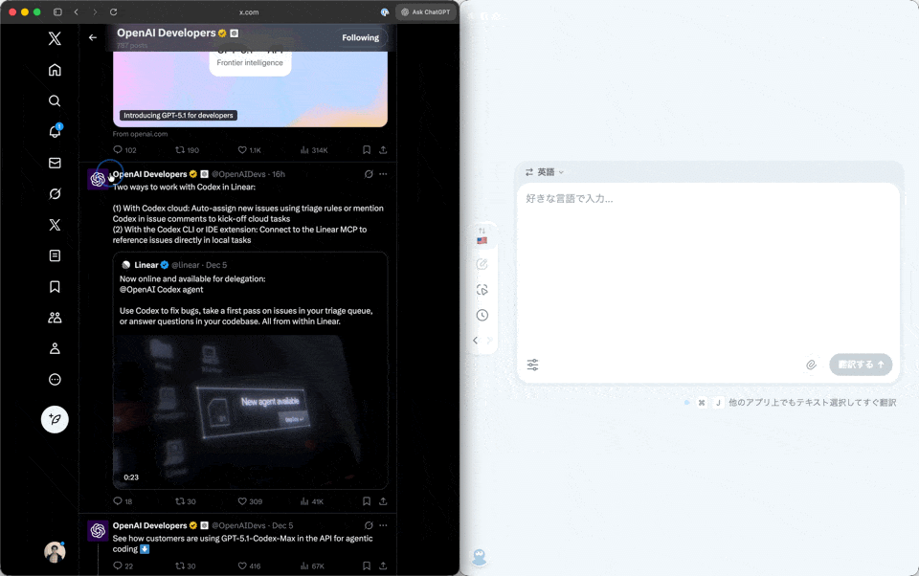The image size is (919, 576).
Task: Open More menu in X sidebar
Action: [x=55, y=380]
